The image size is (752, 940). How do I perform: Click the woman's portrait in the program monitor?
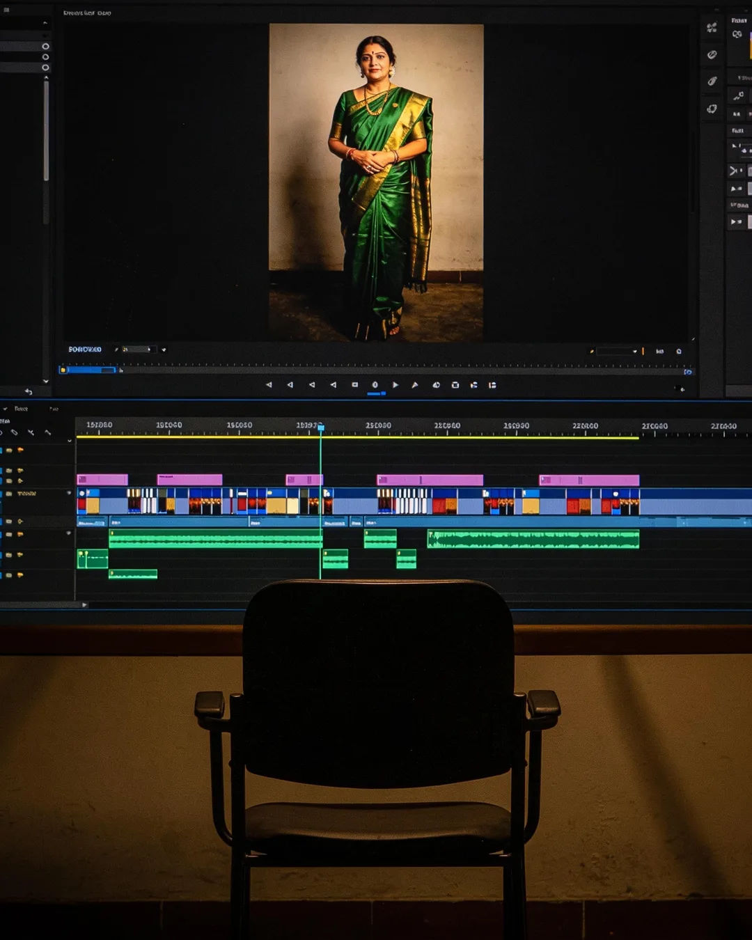[x=377, y=183]
